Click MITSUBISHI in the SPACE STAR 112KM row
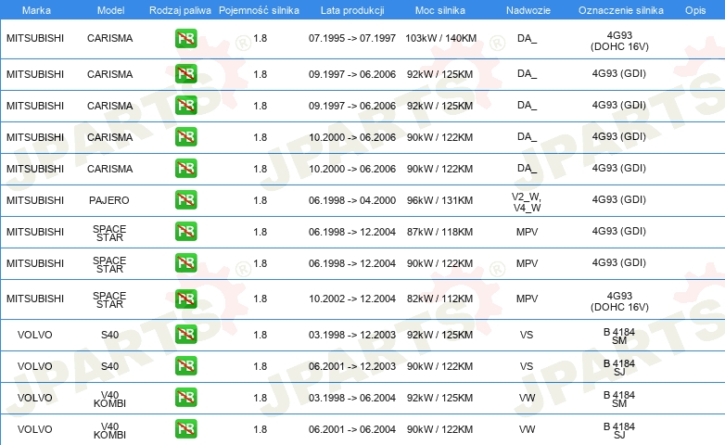Image resolution: width=725 pixels, height=445 pixels. pos(35,299)
